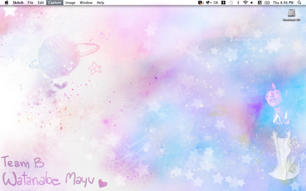Open the Bluetooth status menu
The image size is (306, 191).
coord(238,2)
